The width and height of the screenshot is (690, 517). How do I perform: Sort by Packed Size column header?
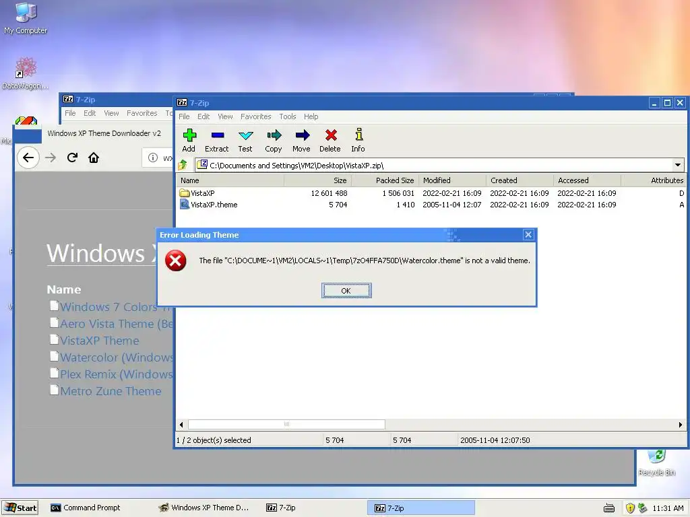coord(385,180)
